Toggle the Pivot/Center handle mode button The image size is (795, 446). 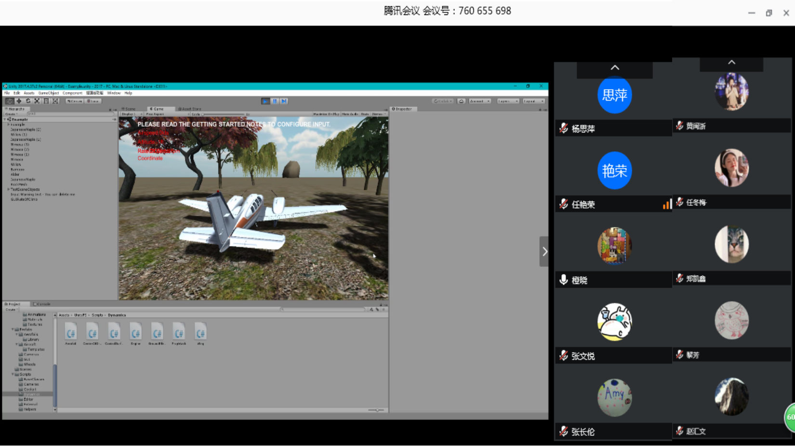pos(74,101)
